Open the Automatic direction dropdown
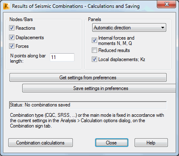This screenshot has width=179, height=156. pos(129,28)
